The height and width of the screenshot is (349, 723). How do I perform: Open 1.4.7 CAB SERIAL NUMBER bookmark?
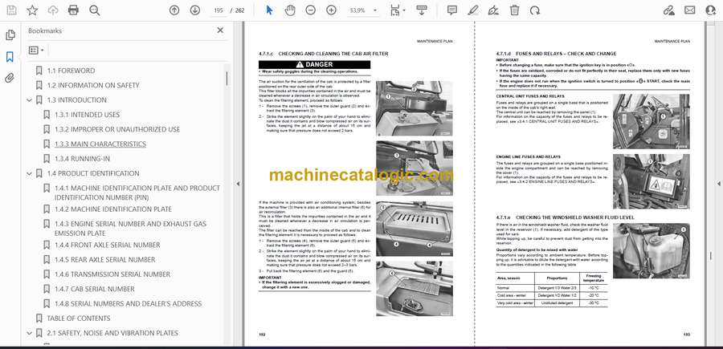click(95, 289)
